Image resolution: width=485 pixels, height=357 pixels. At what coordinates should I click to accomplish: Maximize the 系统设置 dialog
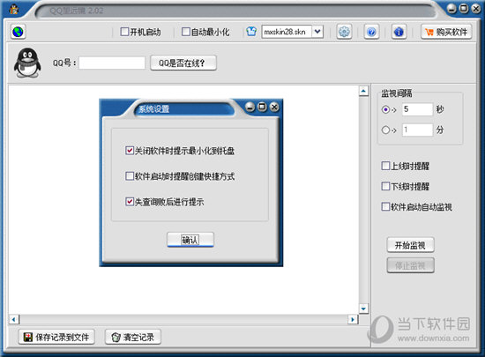point(262,107)
